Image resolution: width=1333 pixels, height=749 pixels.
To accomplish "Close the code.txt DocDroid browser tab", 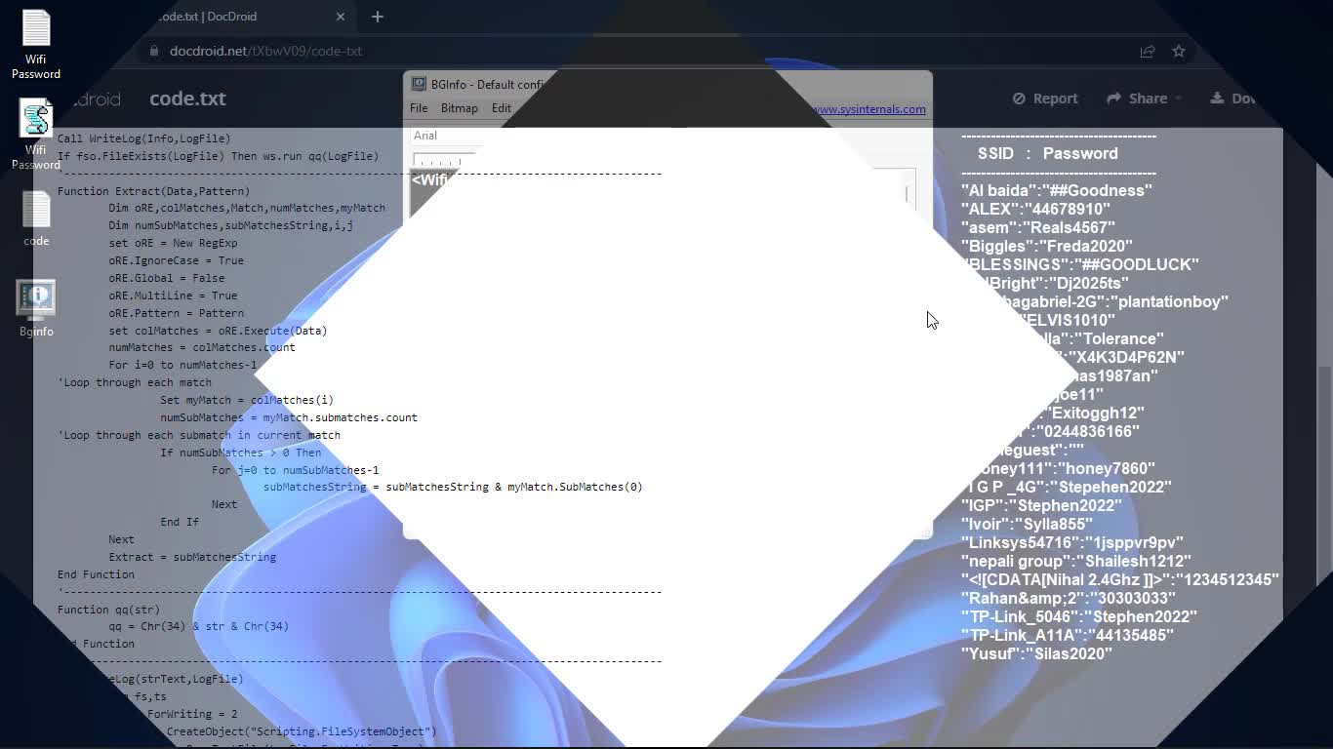I will [341, 17].
